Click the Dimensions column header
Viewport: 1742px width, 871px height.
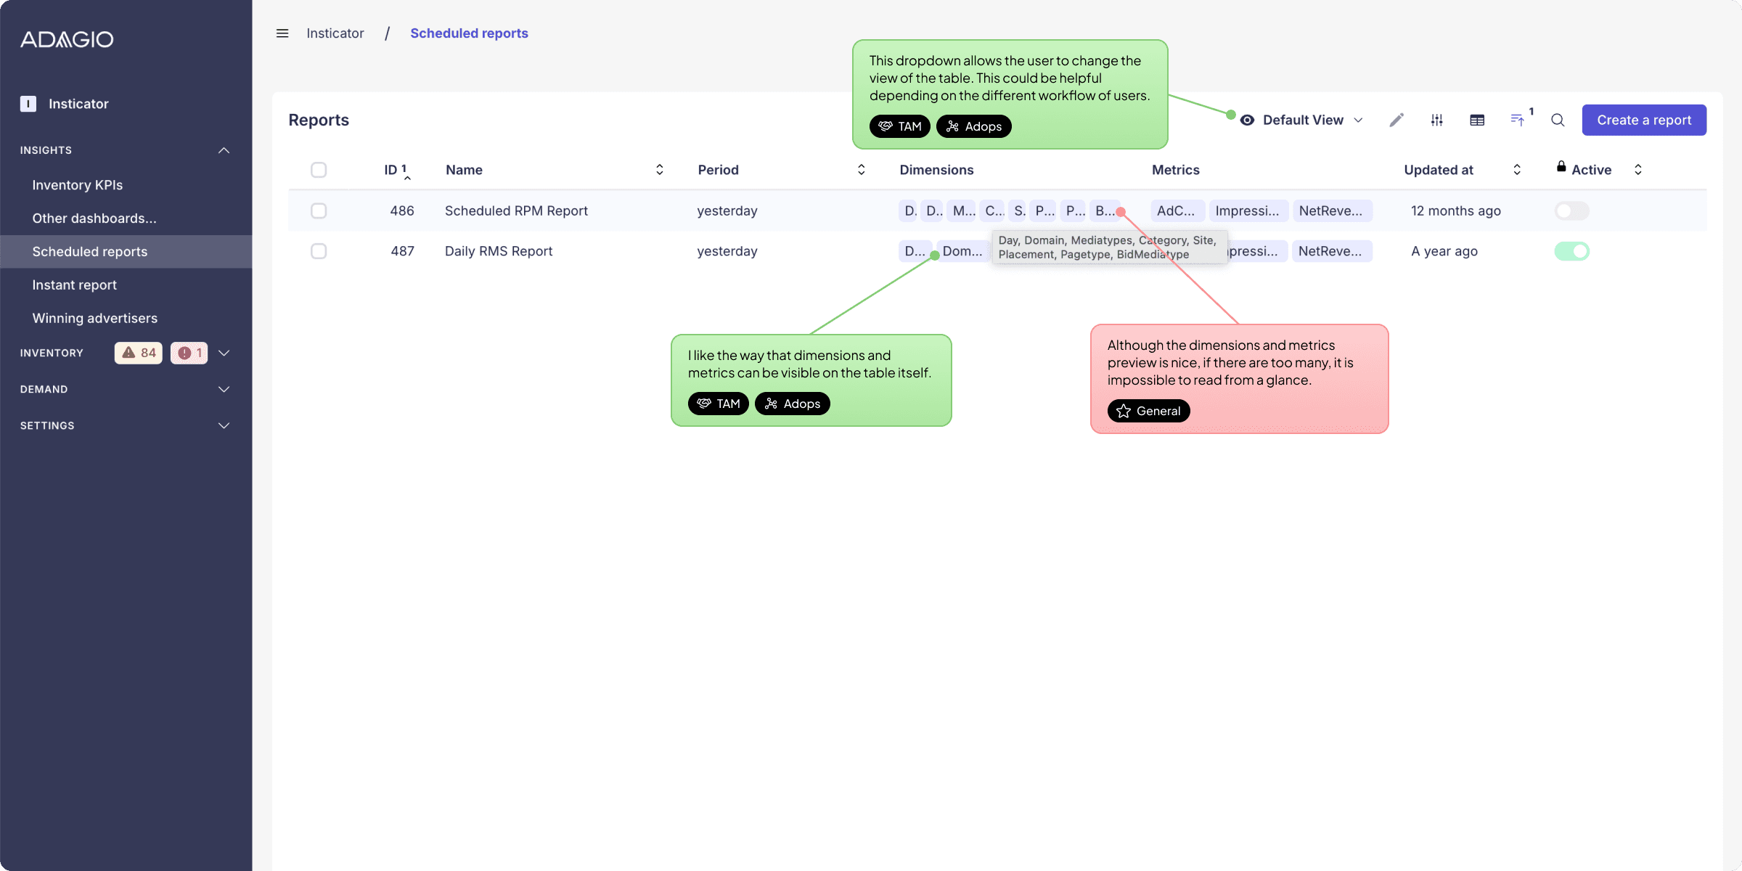tap(936, 170)
